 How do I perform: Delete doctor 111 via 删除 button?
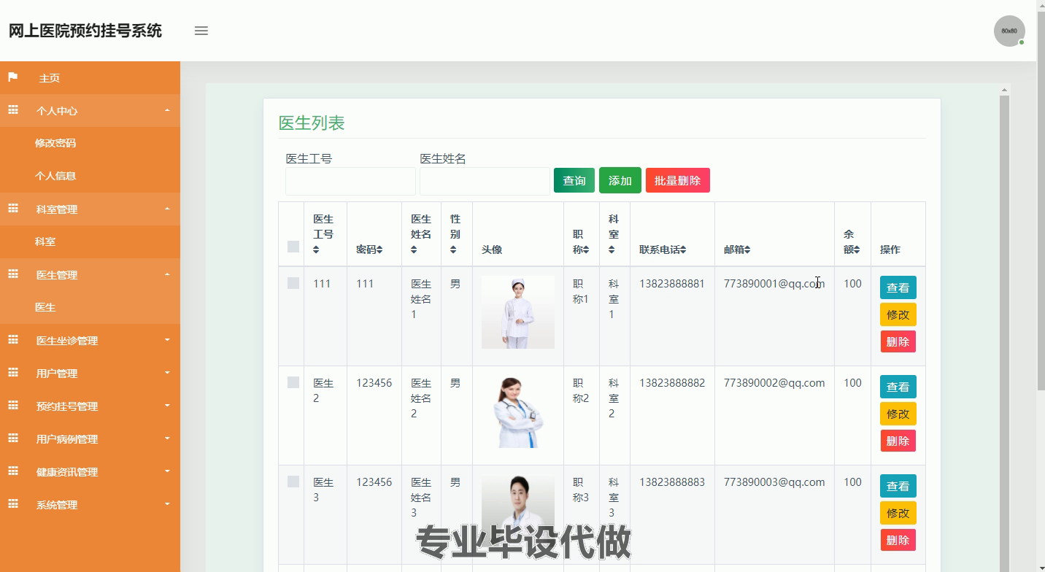898,341
